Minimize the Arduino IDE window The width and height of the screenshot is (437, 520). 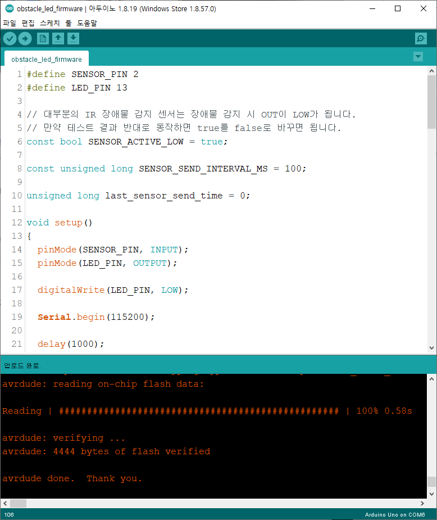(372, 8)
